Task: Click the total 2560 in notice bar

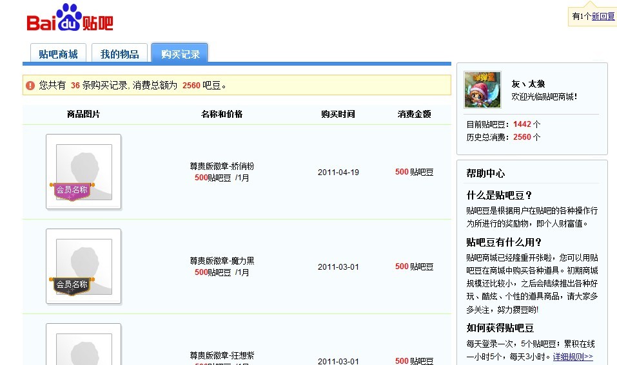Action: 191,85
